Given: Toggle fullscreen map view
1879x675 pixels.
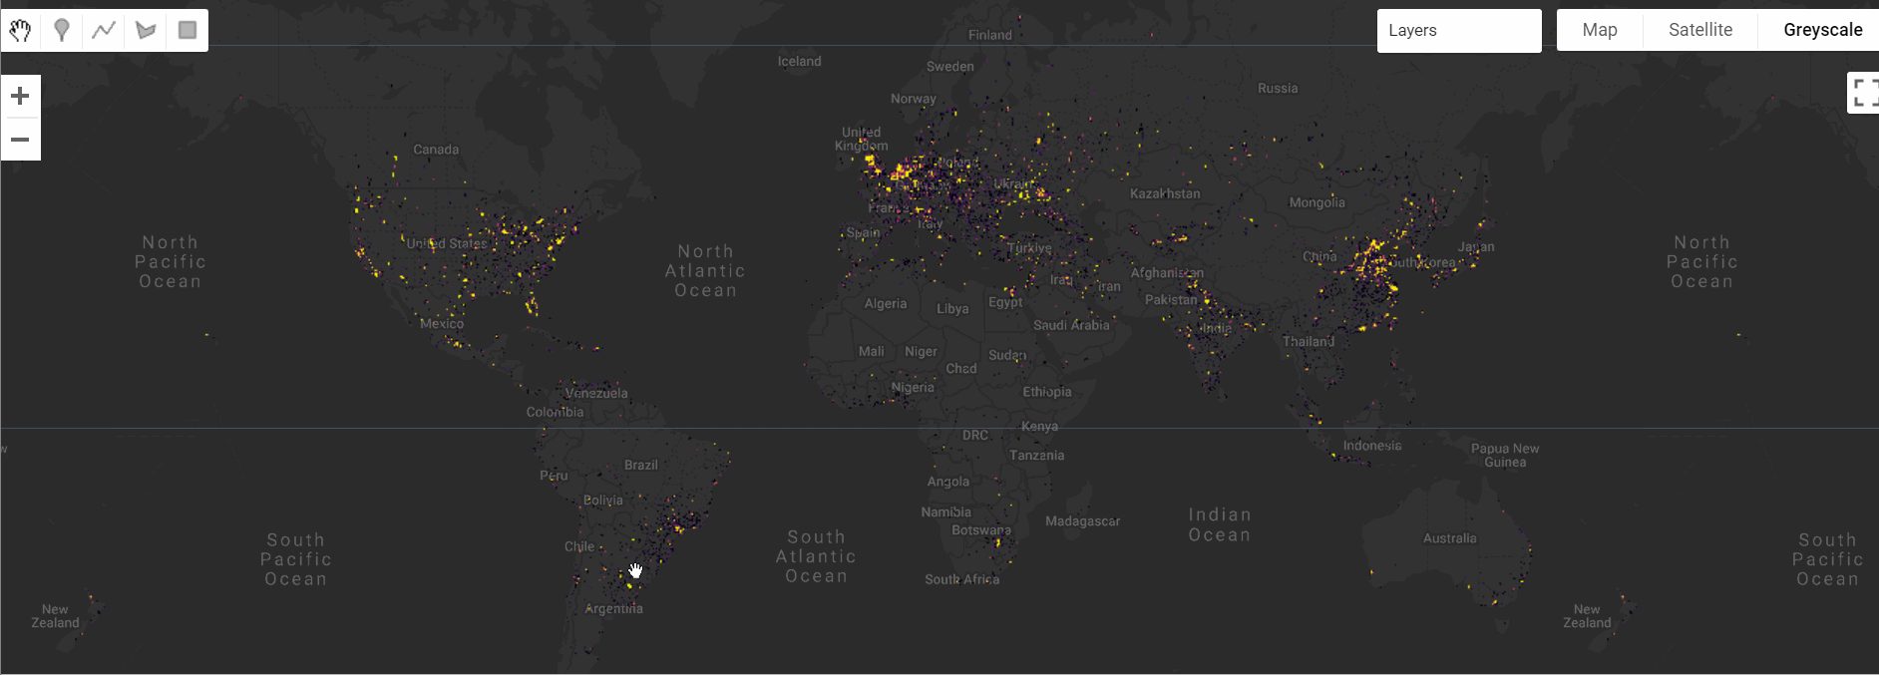Looking at the screenshot, I should (x=1863, y=93).
